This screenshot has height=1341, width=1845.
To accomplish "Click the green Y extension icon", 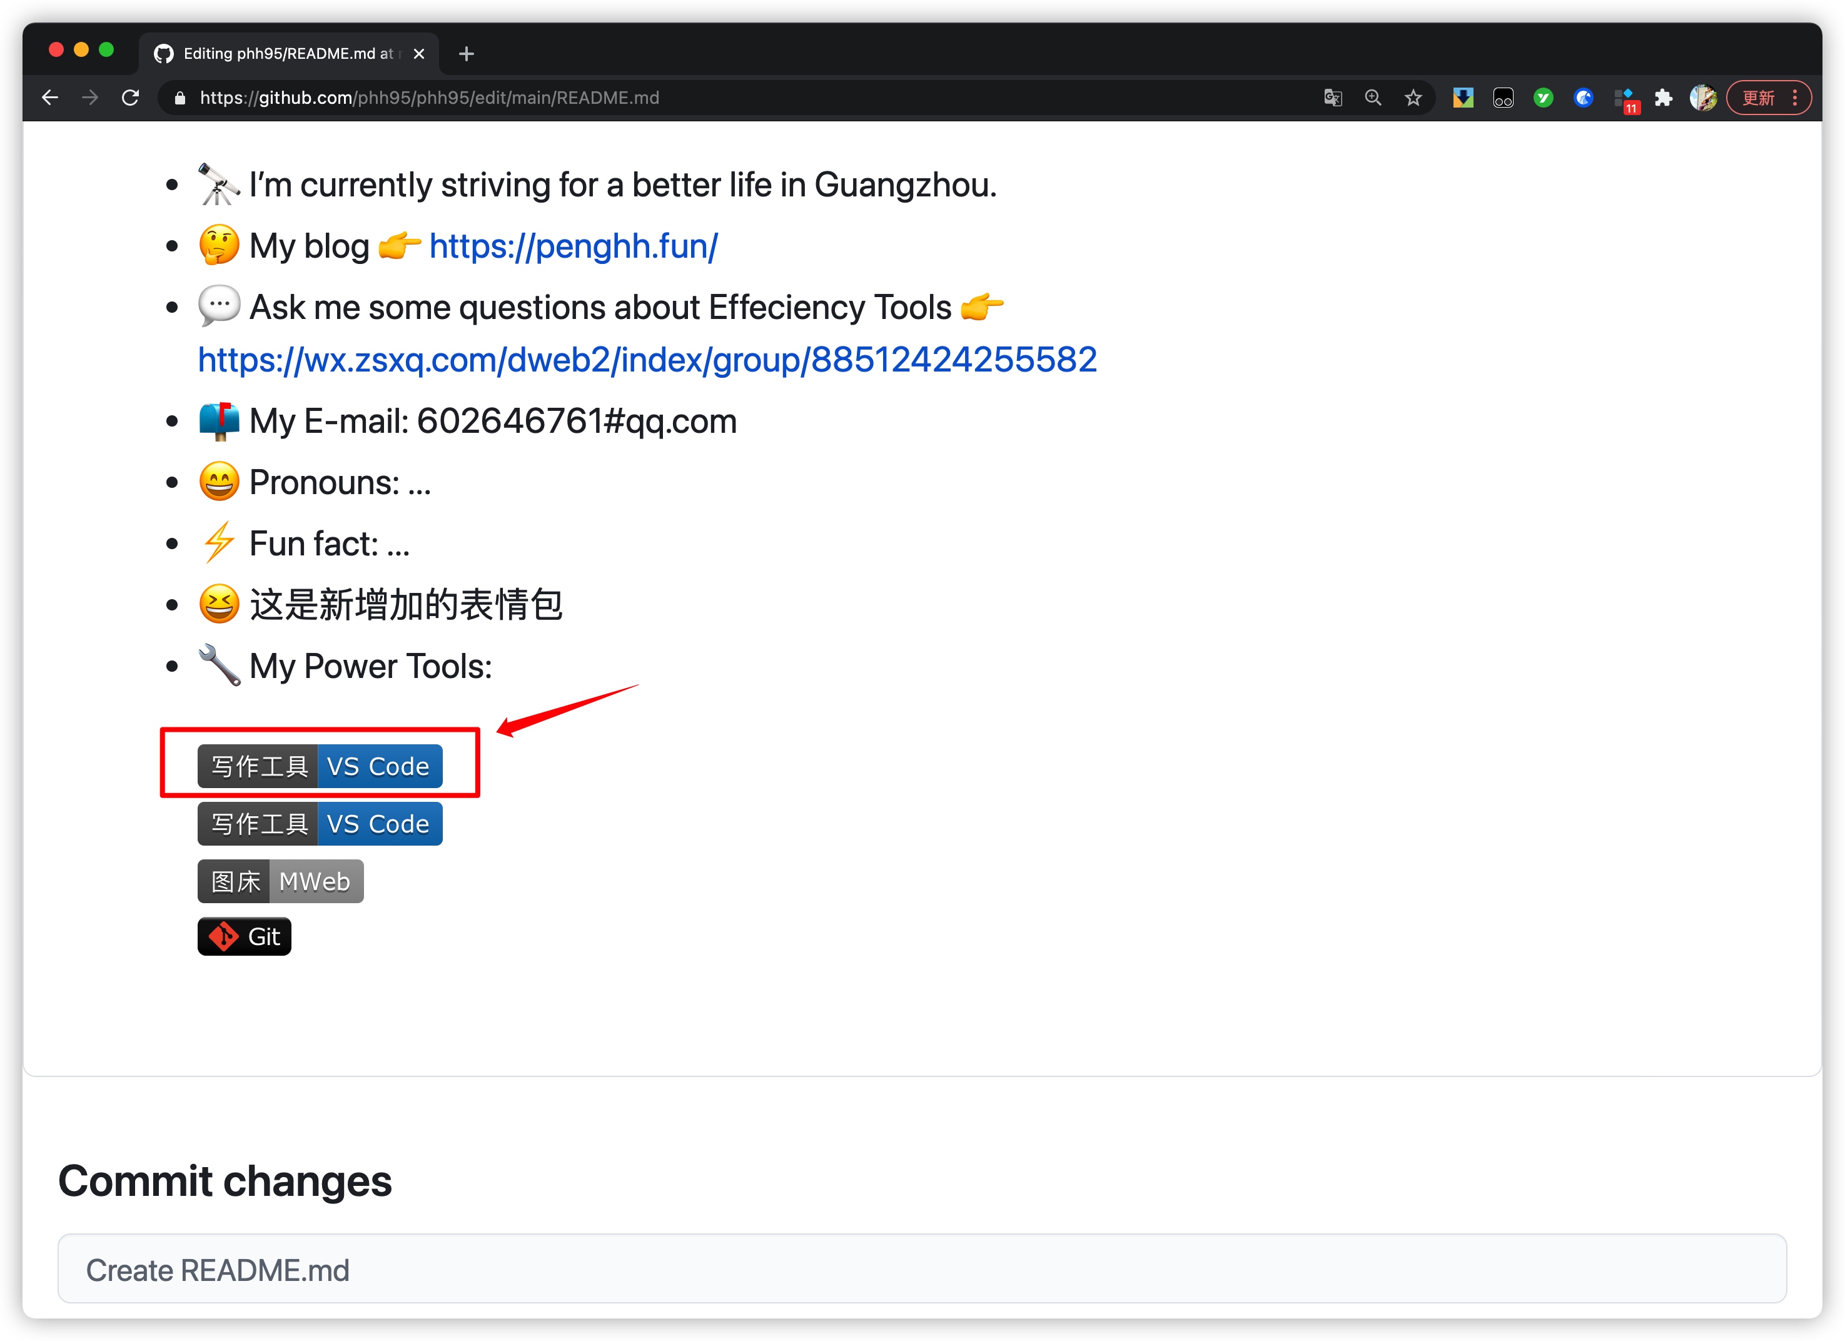I will pos(1543,98).
